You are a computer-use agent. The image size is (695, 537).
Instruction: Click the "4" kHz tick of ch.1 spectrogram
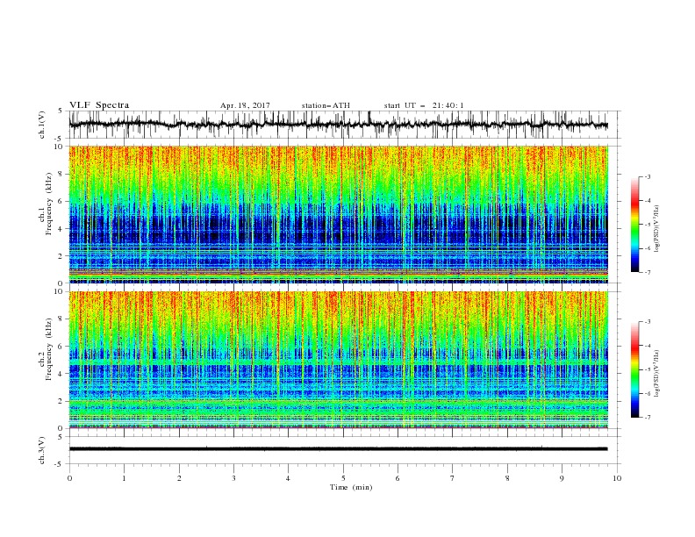(61, 229)
